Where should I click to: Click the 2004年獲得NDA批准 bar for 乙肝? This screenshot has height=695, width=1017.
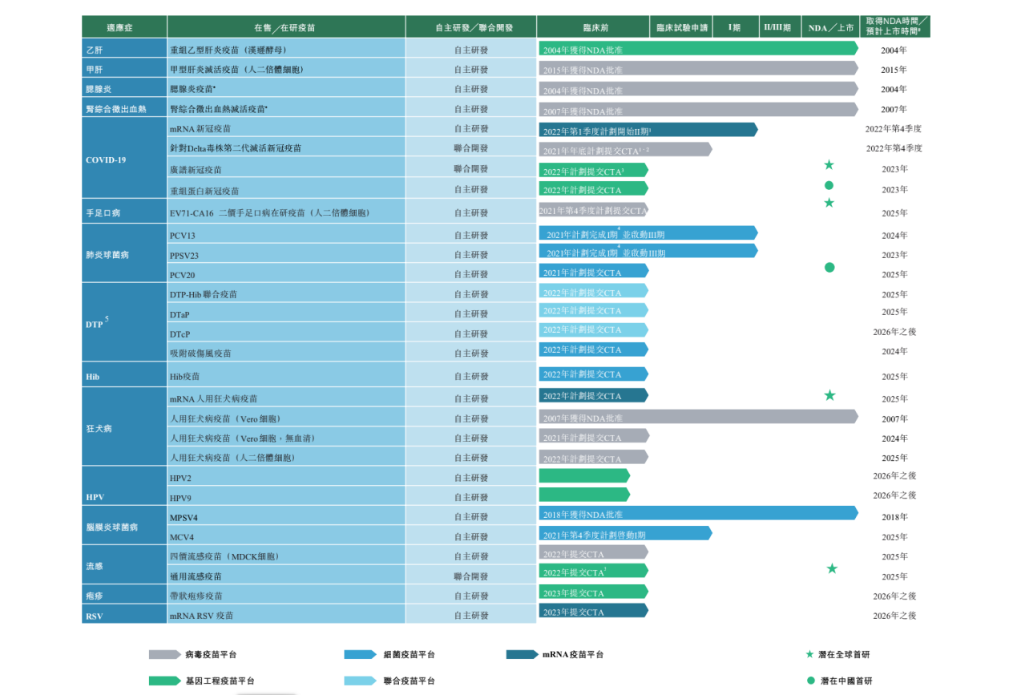tap(697, 49)
